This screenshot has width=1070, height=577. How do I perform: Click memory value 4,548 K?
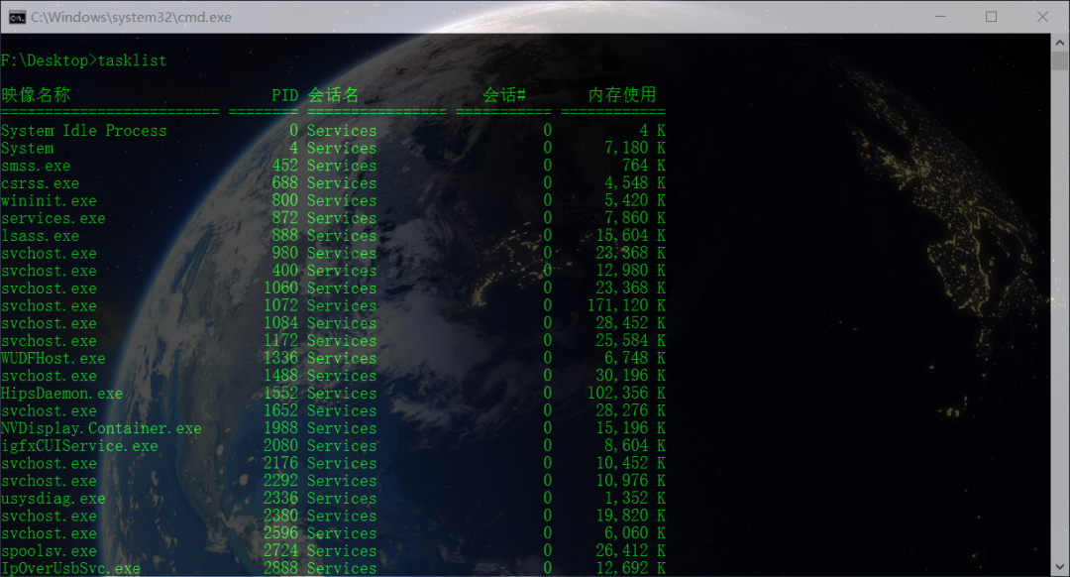tap(635, 183)
